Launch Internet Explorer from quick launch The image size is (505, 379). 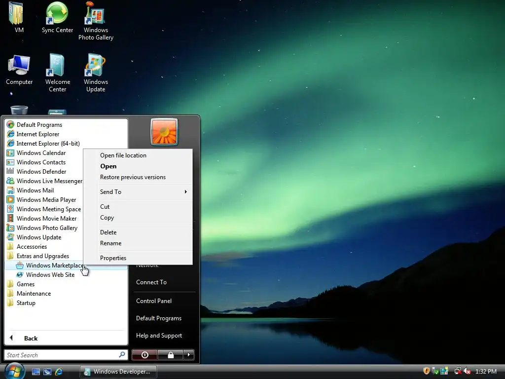[x=59, y=372]
